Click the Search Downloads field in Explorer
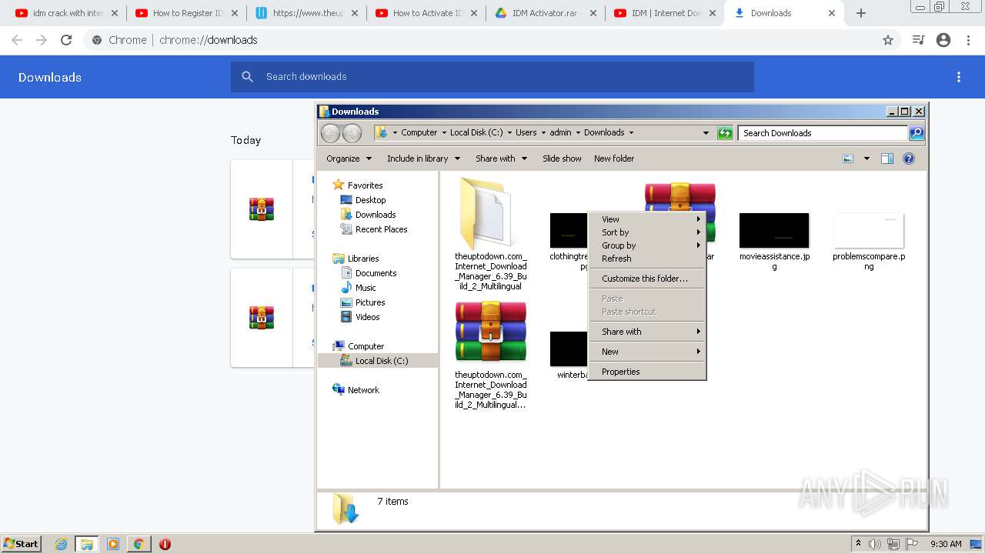The width and height of the screenshot is (985, 554). [x=823, y=133]
